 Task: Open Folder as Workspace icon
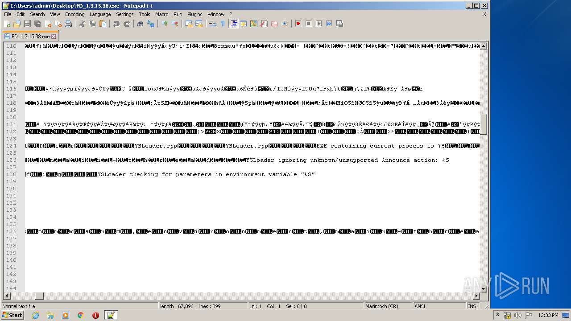274,24
